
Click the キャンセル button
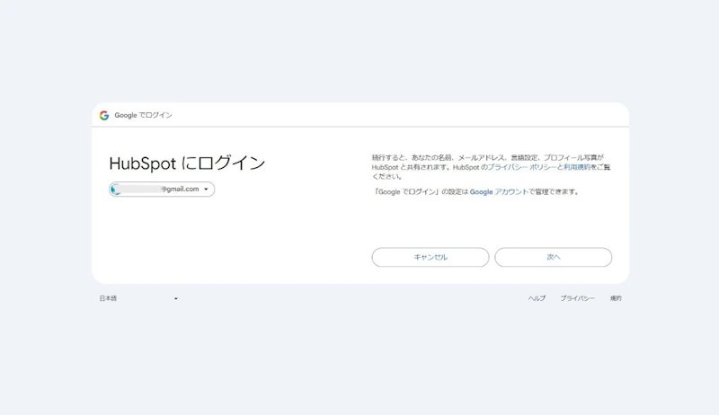[x=431, y=257]
